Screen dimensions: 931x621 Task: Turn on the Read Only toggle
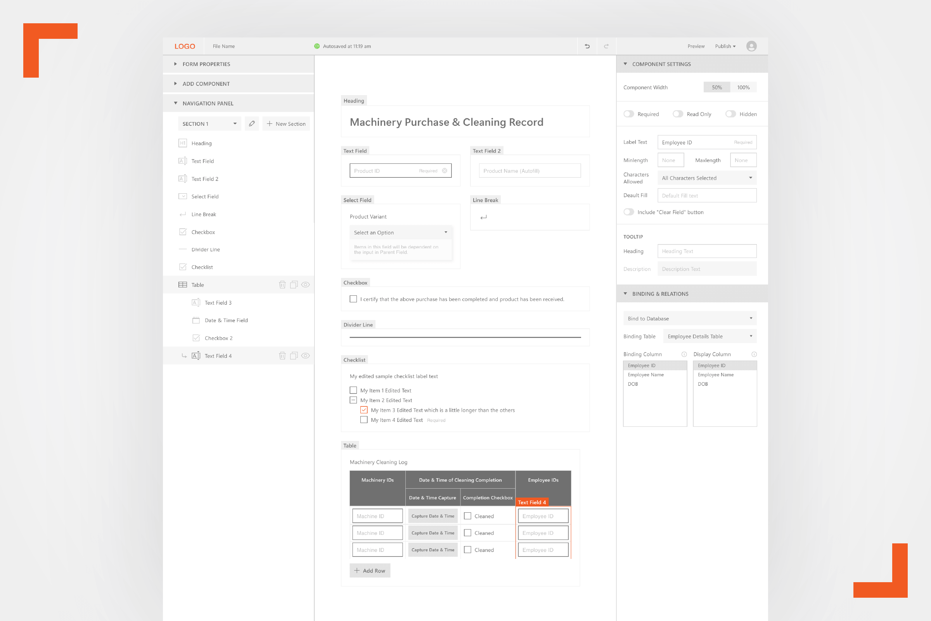click(x=678, y=114)
